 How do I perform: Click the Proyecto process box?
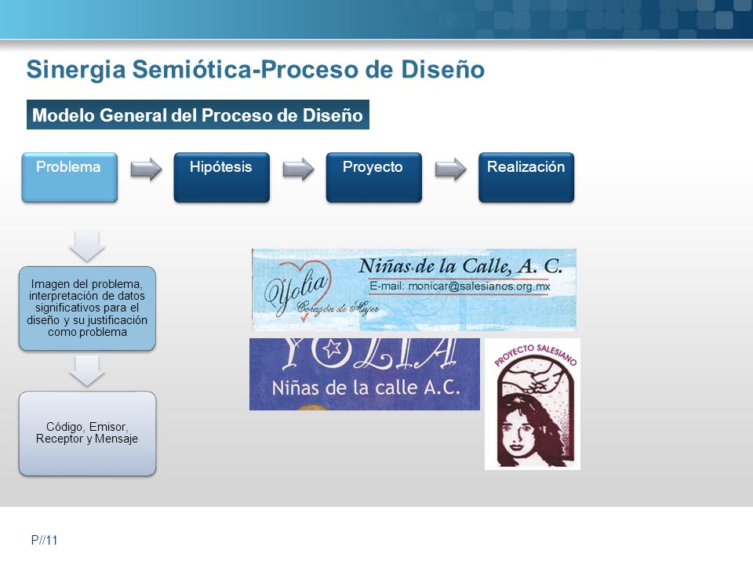coord(374,177)
